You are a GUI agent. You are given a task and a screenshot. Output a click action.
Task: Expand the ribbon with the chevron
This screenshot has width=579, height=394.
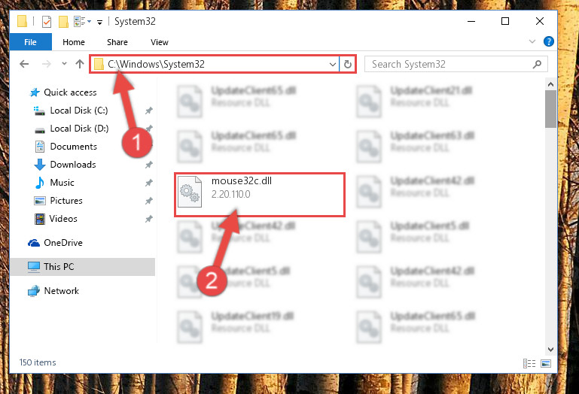[532, 41]
